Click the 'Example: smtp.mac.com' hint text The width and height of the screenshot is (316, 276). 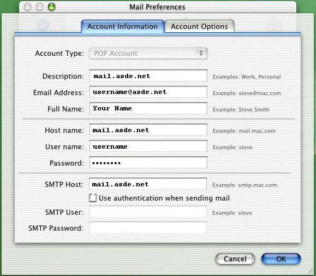click(245, 185)
